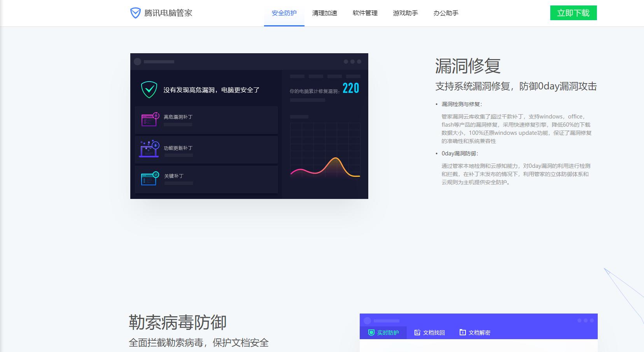The width and height of the screenshot is (644, 352).
Task: Select the 安全防护 link in navigation
Action: (284, 13)
